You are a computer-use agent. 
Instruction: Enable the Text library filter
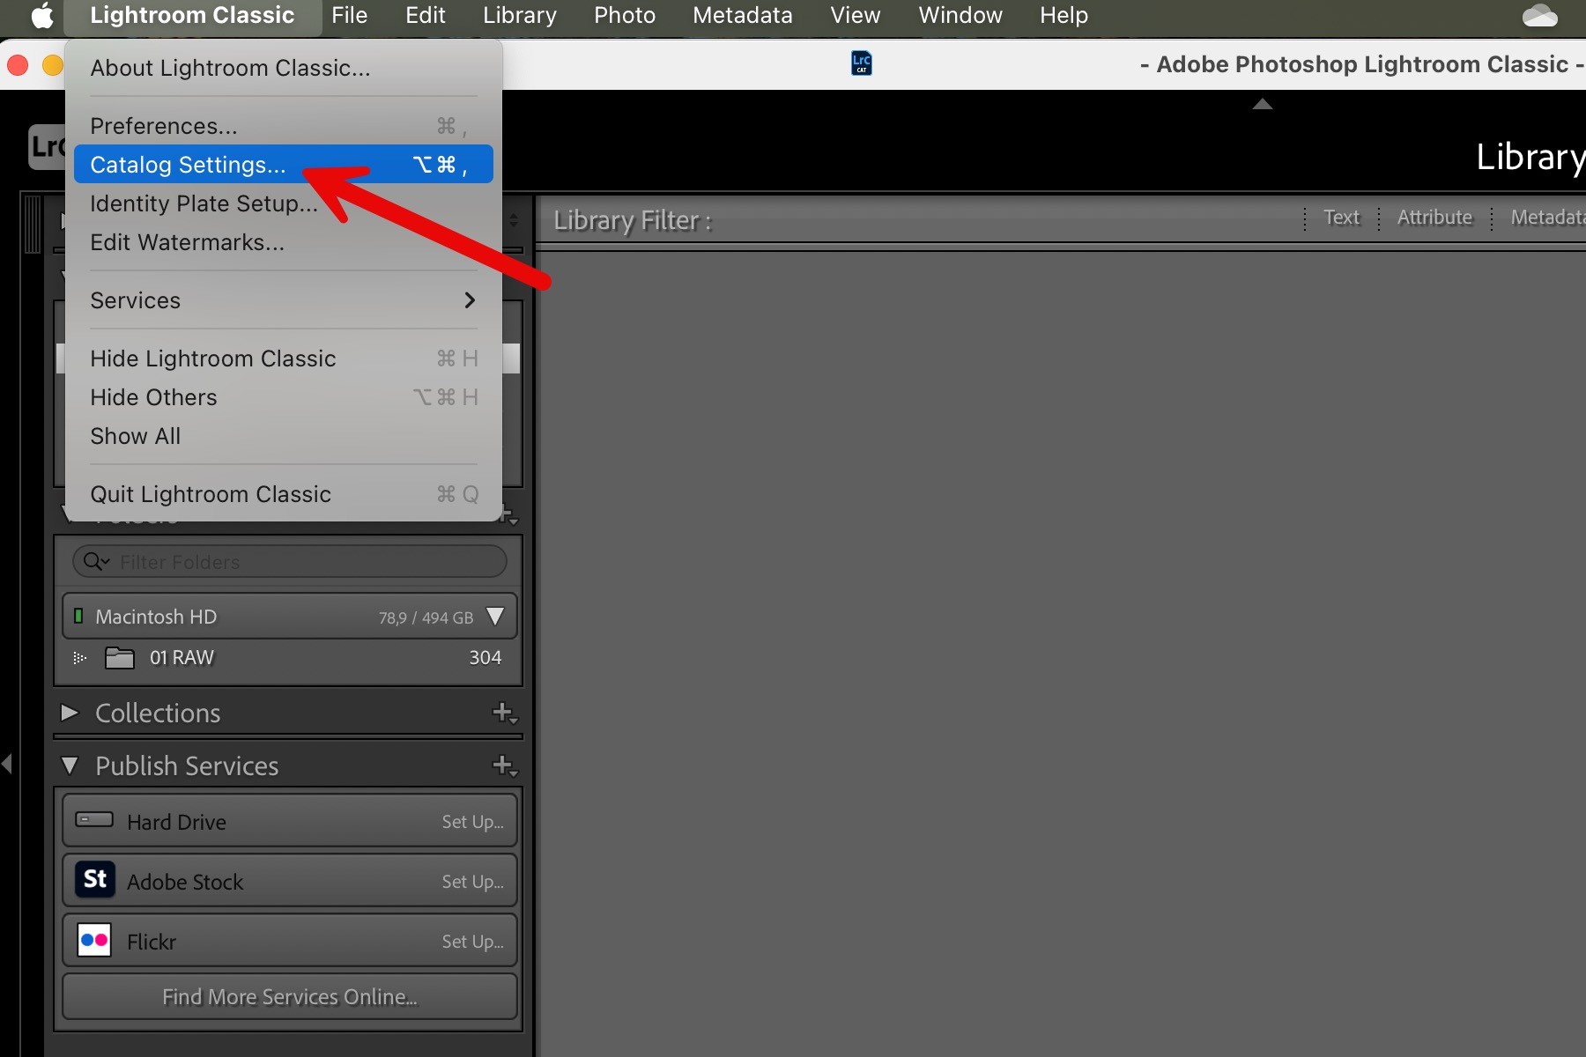tap(1341, 218)
